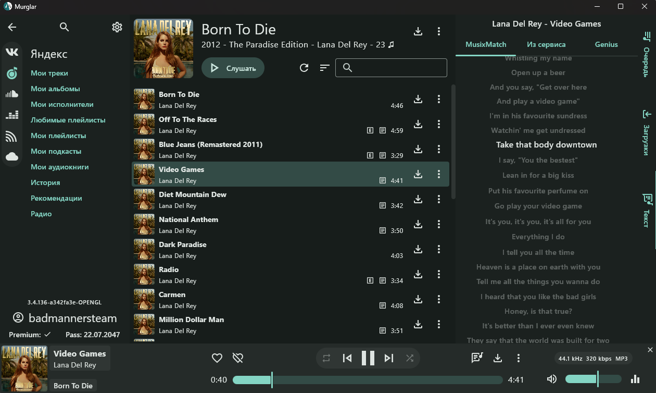Toggle the repeat mode button

[x=326, y=358]
